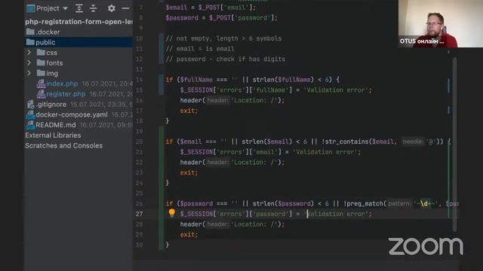This screenshot has width=483, height=271.
Task: Click comment 'not empty, length > 6 symbols'
Action: pyautogui.click(x=223, y=38)
